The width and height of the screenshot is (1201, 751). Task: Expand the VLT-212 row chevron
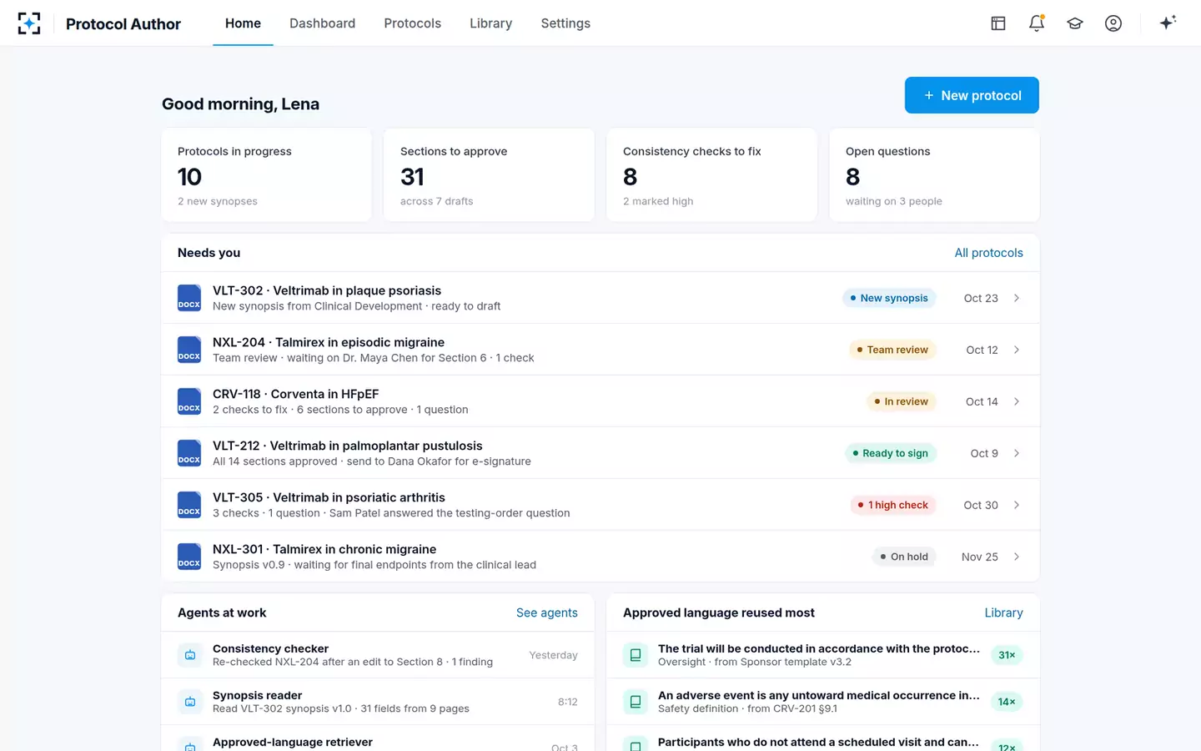(1017, 453)
